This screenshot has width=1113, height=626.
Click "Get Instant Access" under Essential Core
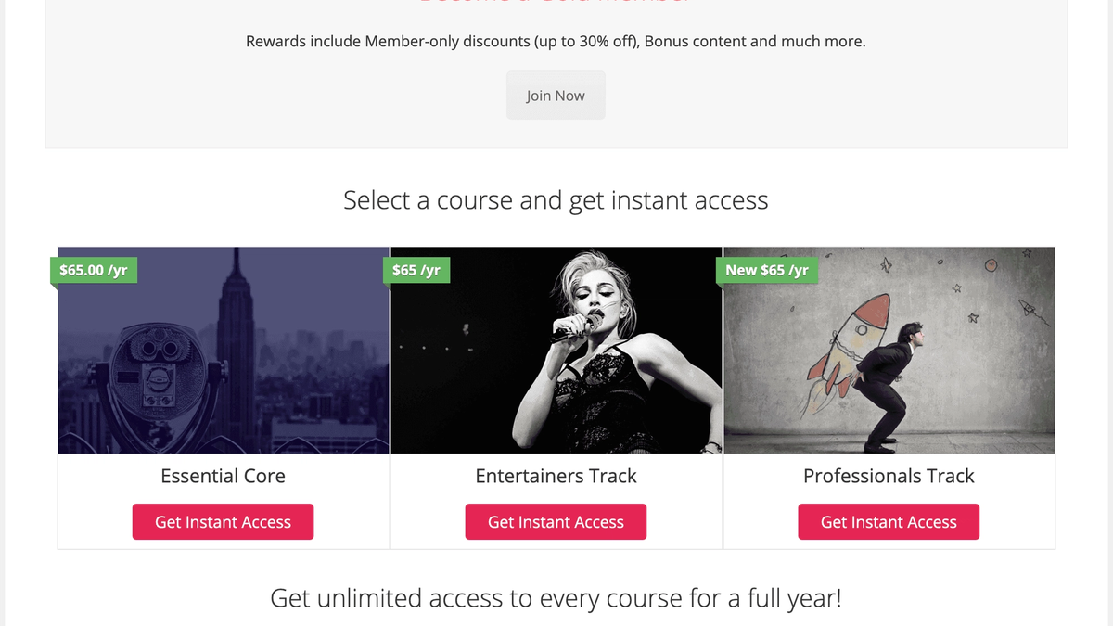point(223,521)
